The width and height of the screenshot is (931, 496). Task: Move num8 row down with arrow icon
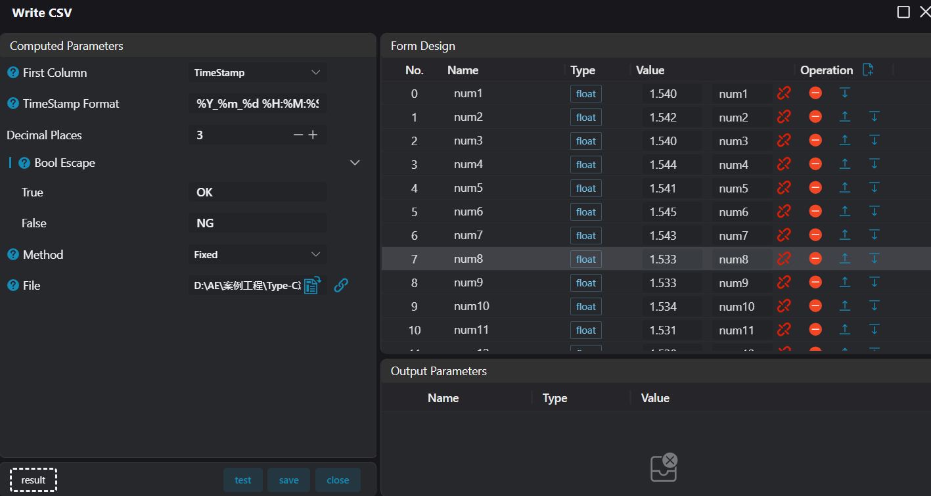click(874, 259)
